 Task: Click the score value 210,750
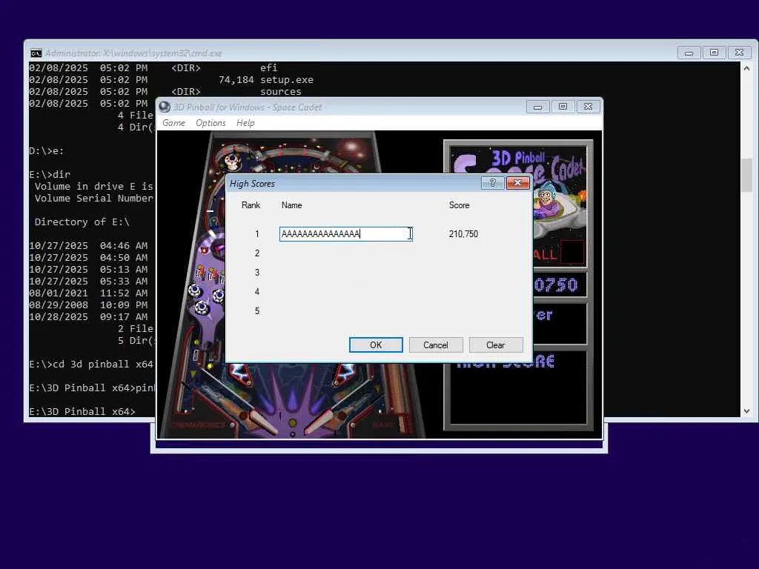tap(463, 234)
